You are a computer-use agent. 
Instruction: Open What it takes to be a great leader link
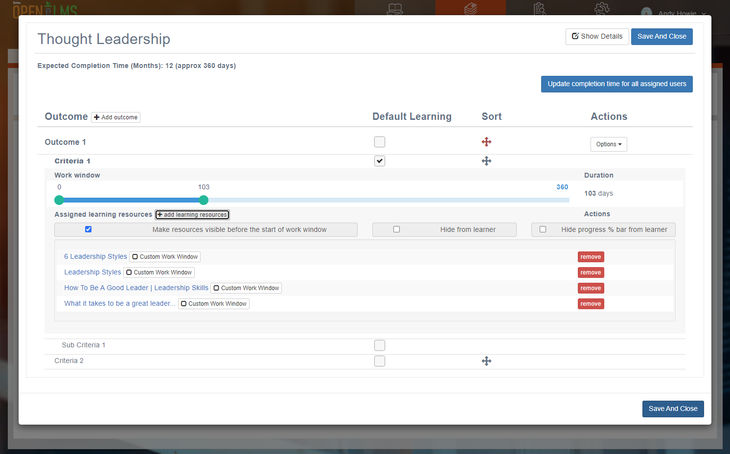point(120,303)
